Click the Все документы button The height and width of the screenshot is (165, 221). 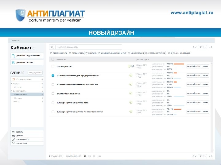[x=35, y=73]
